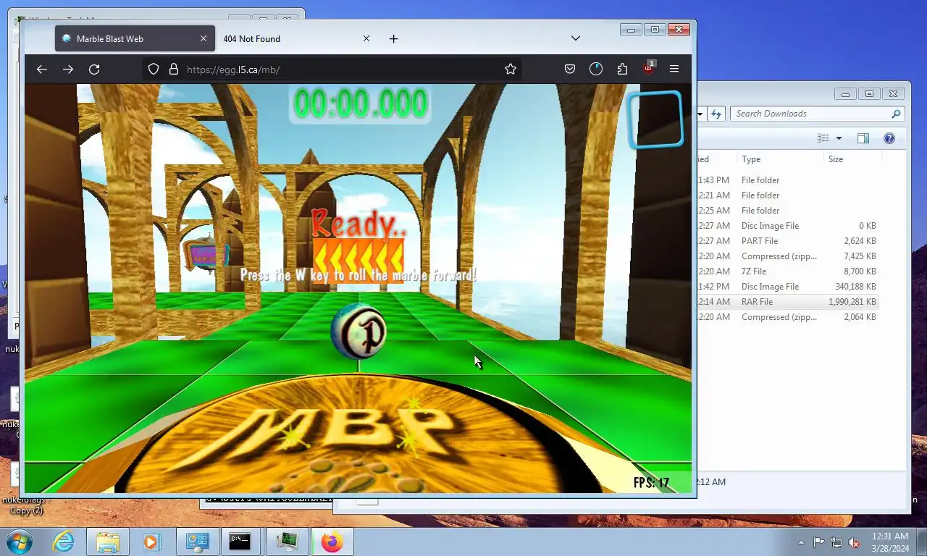The width and height of the screenshot is (927, 556).
Task: Select the PART File row
Action: coord(788,241)
